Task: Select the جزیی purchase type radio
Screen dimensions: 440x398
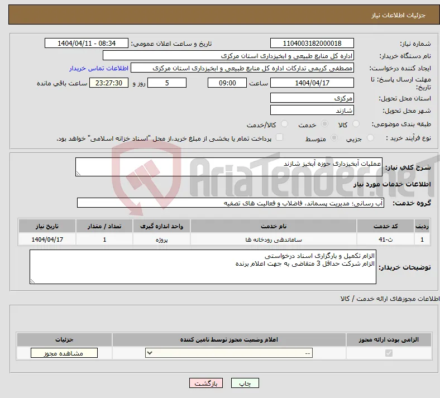Action: pos(370,138)
